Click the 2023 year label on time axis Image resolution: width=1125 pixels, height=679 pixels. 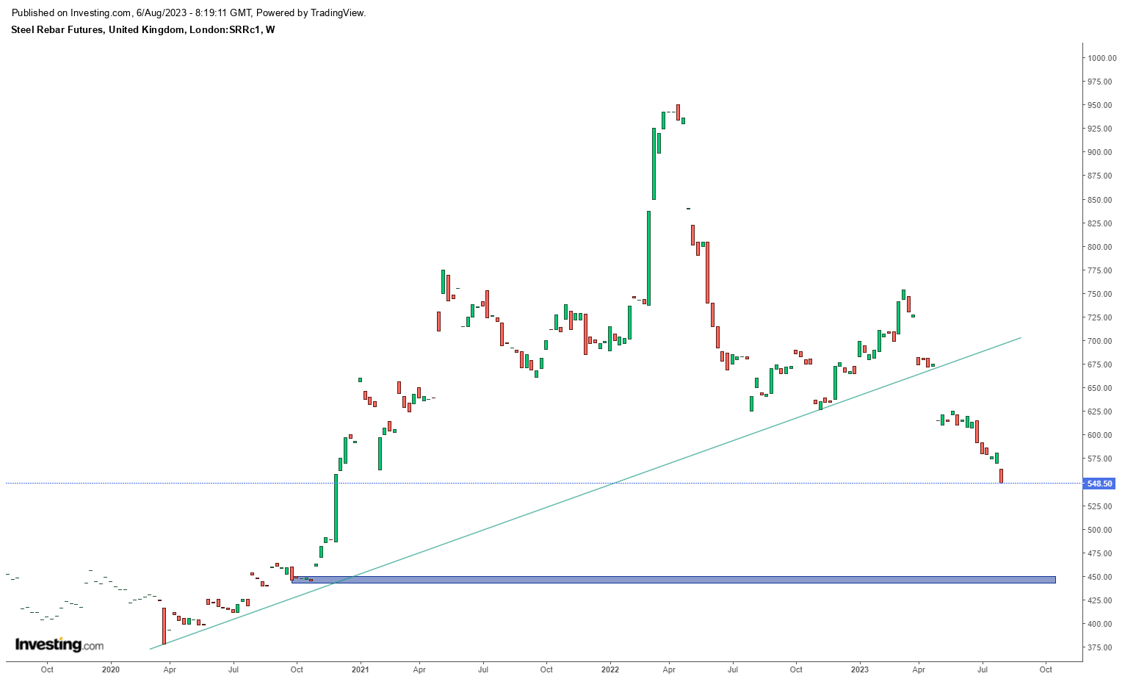coord(860,669)
